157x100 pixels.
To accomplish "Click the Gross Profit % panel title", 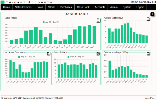I will (x=61, y=52).
